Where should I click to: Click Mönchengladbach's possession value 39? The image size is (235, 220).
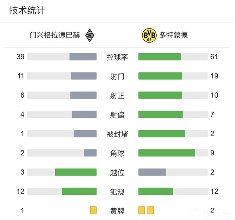pos(21,57)
